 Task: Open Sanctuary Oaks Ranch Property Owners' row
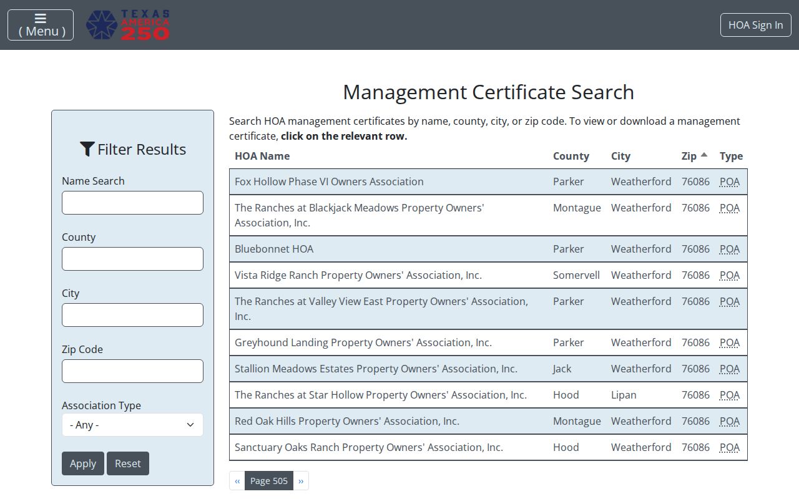[488, 447]
